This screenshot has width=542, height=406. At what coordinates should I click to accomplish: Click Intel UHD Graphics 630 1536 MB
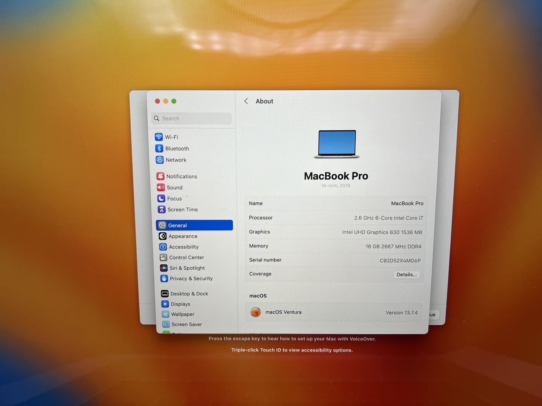pos(382,232)
